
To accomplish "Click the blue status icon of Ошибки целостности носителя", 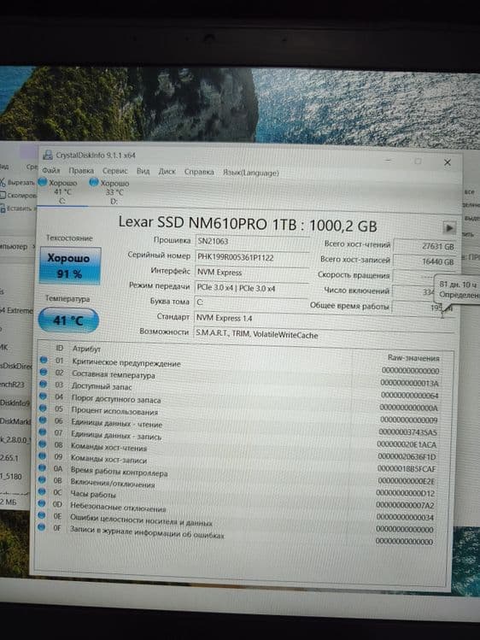I will tap(41, 515).
